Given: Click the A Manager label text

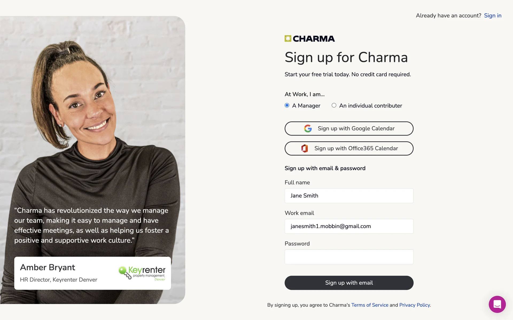Looking at the screenshot, I should tap(306, 106).
